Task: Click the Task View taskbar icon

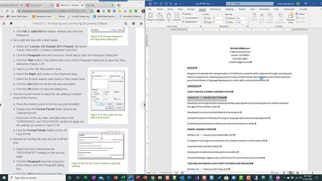Action: [77, 177]
